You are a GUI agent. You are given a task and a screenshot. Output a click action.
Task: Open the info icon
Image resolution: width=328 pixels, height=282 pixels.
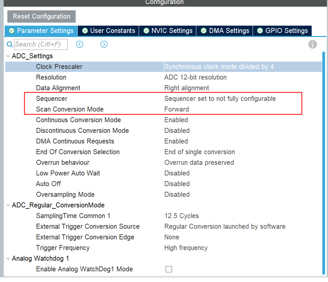313,44
